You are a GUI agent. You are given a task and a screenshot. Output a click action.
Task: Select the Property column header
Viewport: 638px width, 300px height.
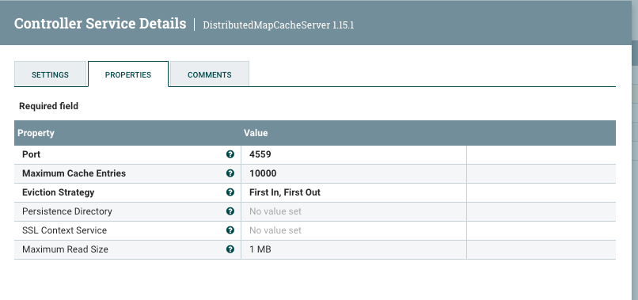36,133
